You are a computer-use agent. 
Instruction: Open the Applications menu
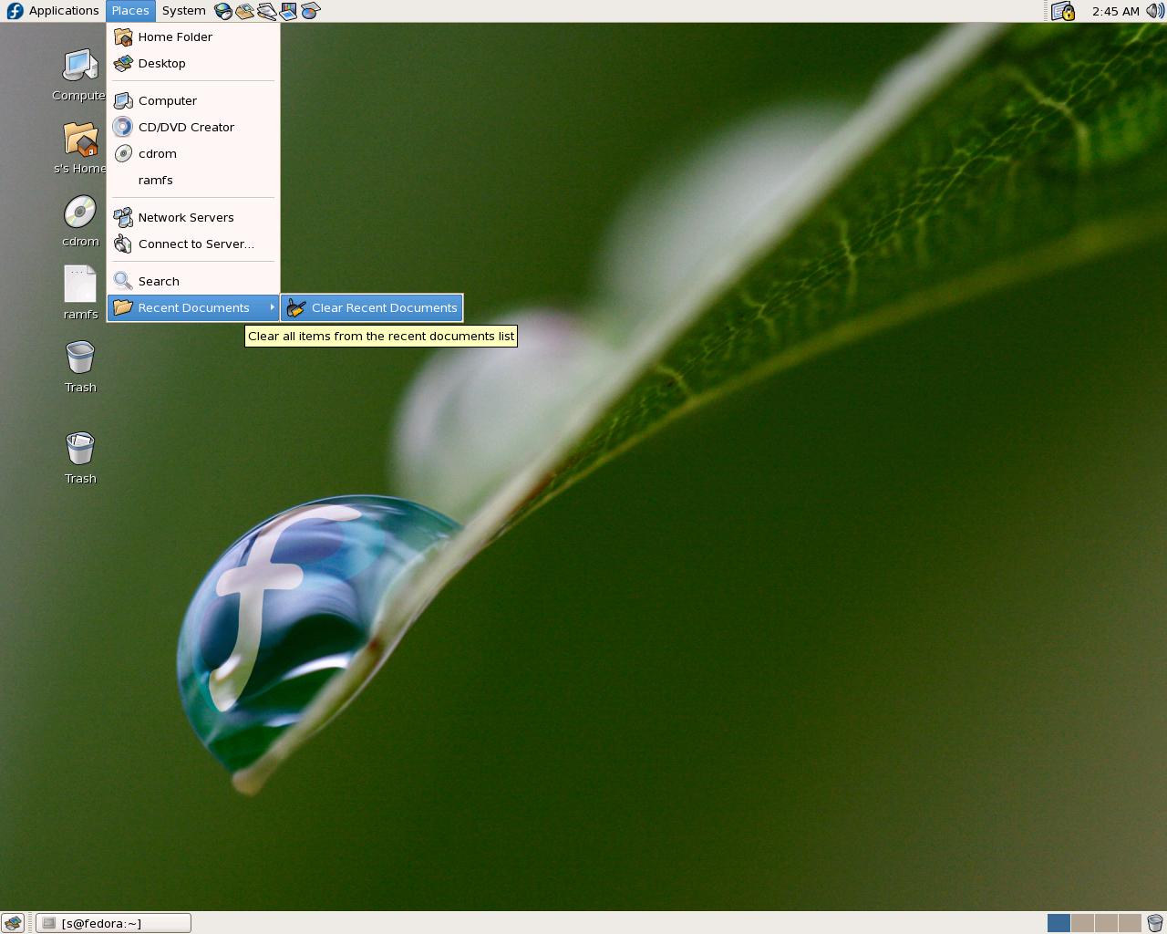[53, 11]
